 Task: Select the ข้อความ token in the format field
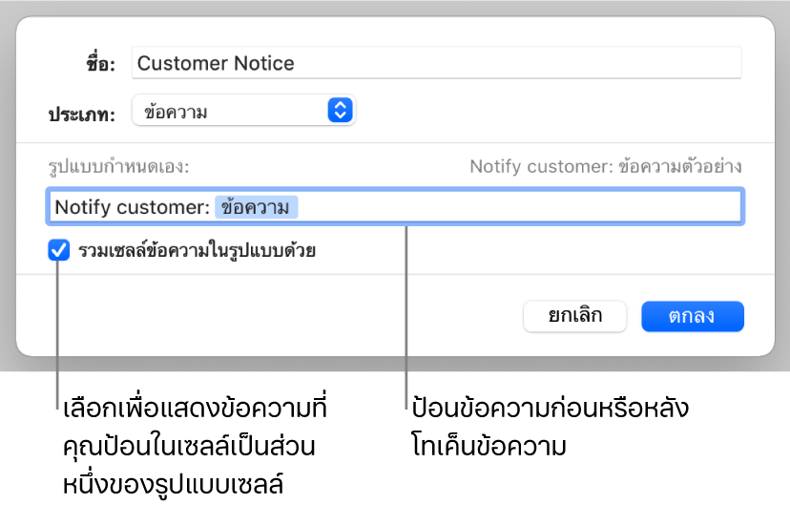[256, 207]
